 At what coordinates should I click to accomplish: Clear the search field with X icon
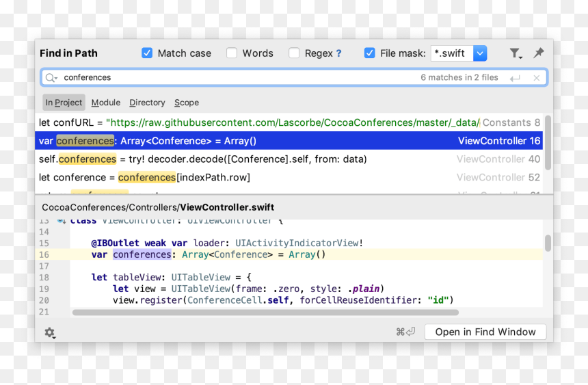[x=537, y=78]
